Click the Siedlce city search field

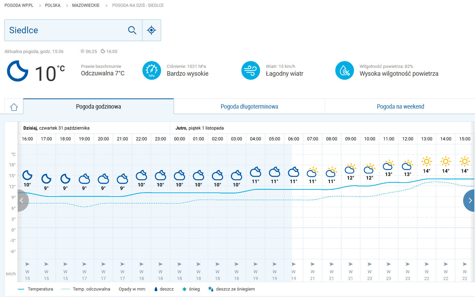pos(64,30)
